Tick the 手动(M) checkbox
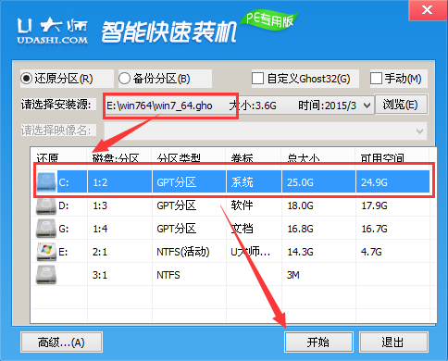Image resolution: width=448 pixels, height=361 pixels. click(376, 79)
